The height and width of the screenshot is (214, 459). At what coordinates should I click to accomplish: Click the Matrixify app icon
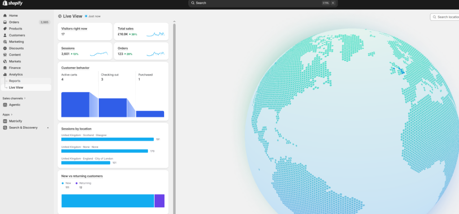[5, 121]
